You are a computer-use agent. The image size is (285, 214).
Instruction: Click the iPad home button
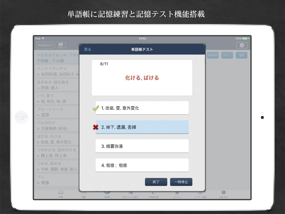coord(21,118)
